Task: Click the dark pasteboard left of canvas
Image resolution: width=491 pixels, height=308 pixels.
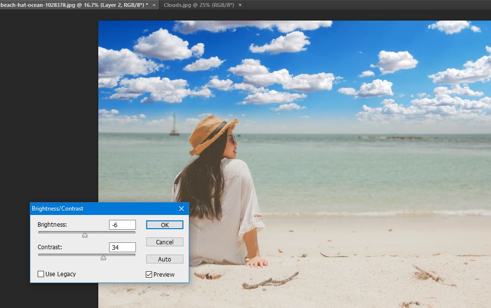Action: pyautogui.click(x=49, y=122)
